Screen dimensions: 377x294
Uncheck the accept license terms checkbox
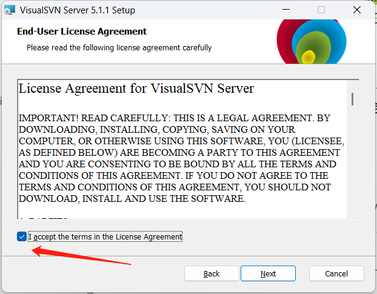22,236
